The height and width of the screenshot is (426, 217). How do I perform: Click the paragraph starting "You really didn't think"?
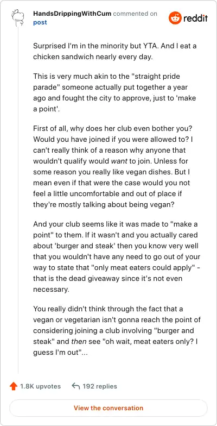(x=117, y=330)
